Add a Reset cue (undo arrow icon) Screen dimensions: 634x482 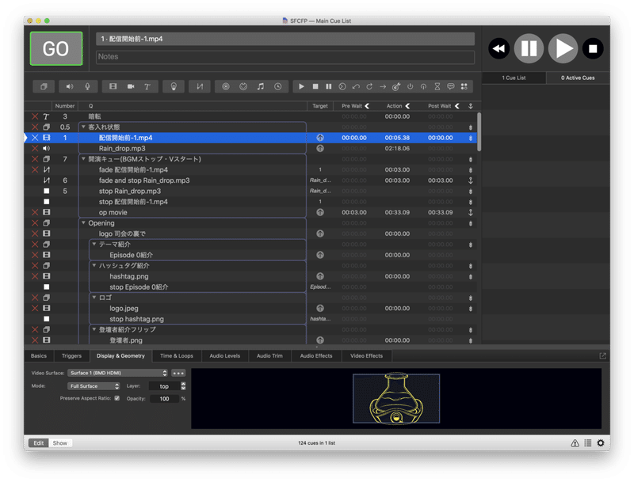click(356, 86)
